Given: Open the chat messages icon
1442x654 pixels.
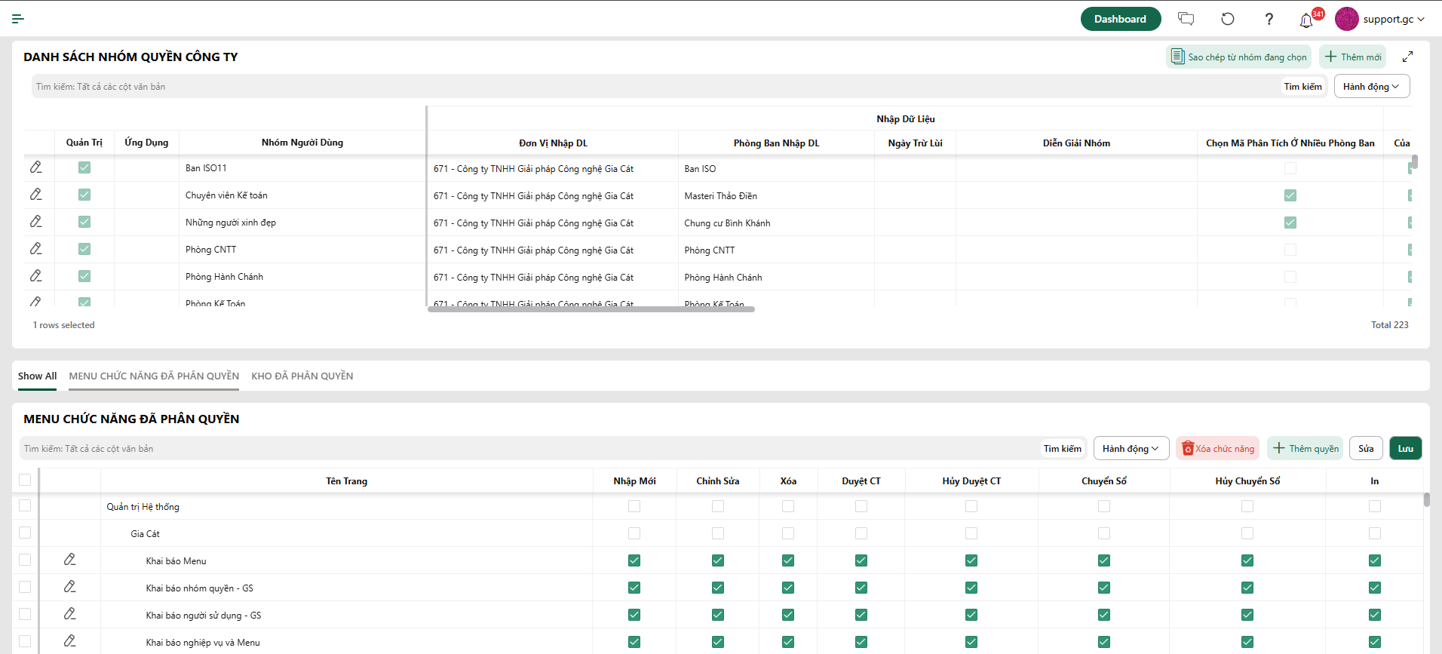Looking at the screenshot, I should pyautogui.click(x=1186, y=19).
